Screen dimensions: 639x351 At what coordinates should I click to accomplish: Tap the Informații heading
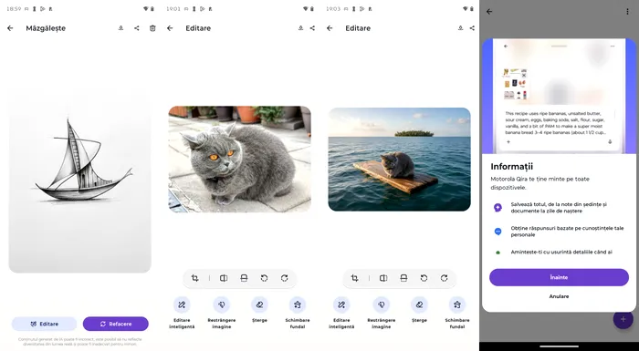click(x=511, y=167)
